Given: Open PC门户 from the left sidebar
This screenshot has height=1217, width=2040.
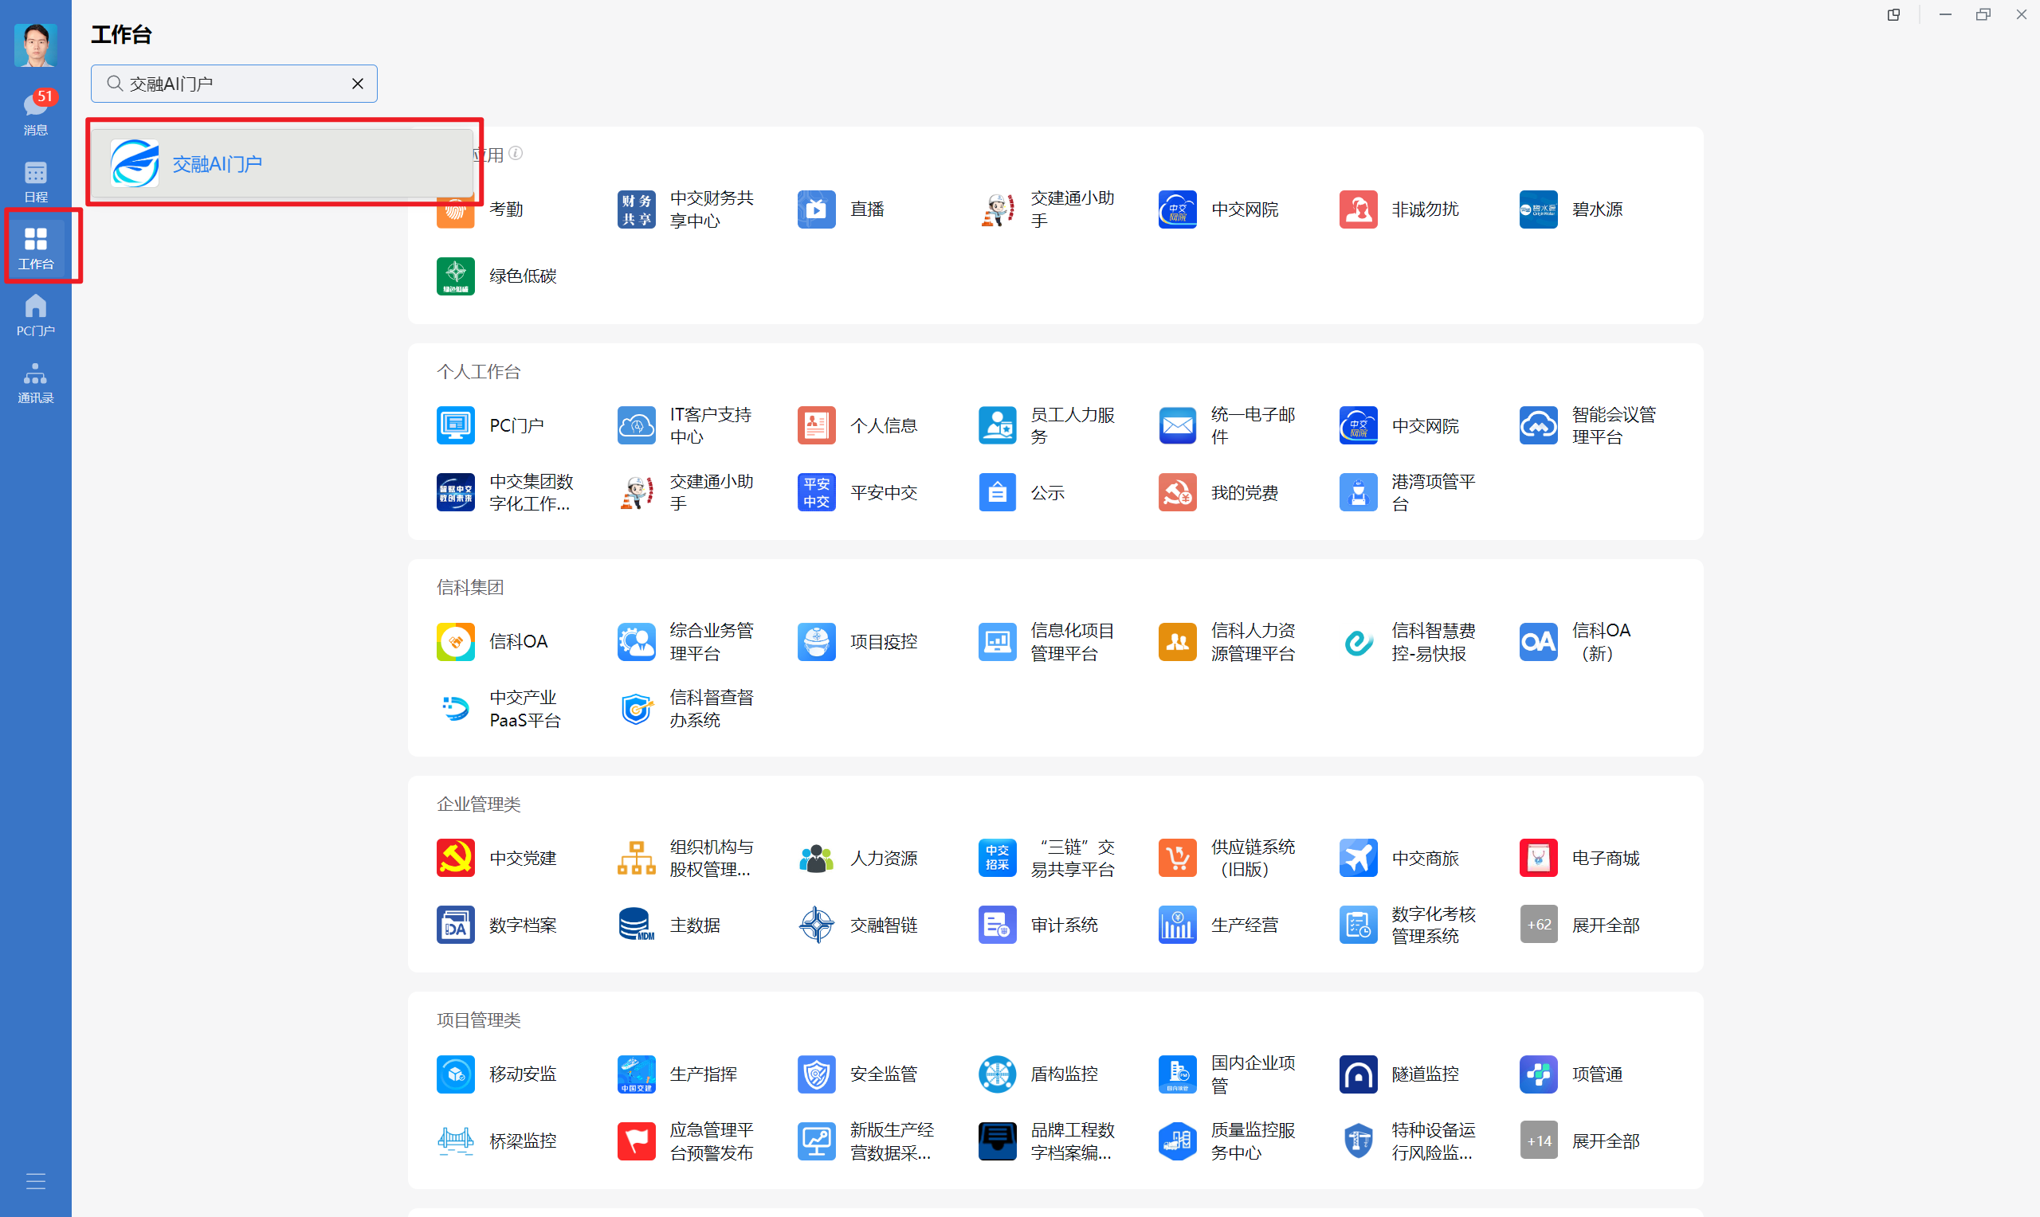Looking at the screenshot, I should coord(35,315).
